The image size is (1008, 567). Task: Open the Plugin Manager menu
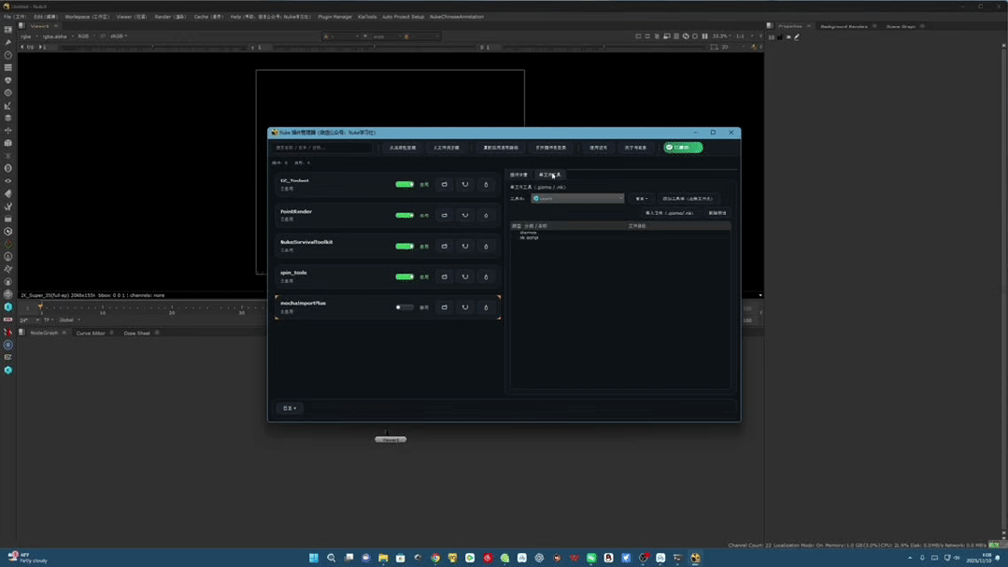point(335,17)
